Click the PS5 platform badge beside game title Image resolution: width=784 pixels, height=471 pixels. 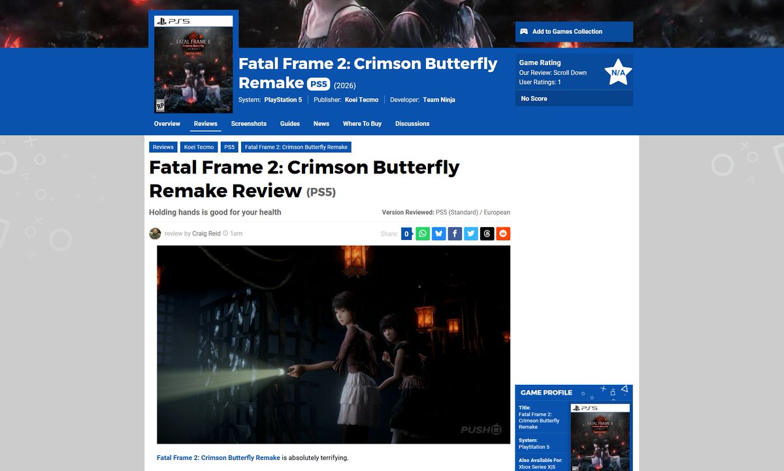(318, 84)
